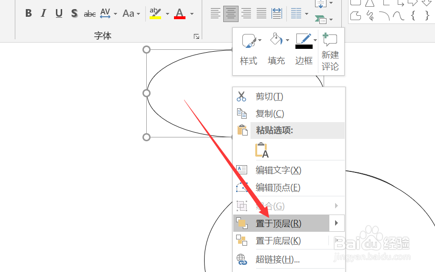
Task: Choose Copy from context menu
Action: (x=289, y=113)
